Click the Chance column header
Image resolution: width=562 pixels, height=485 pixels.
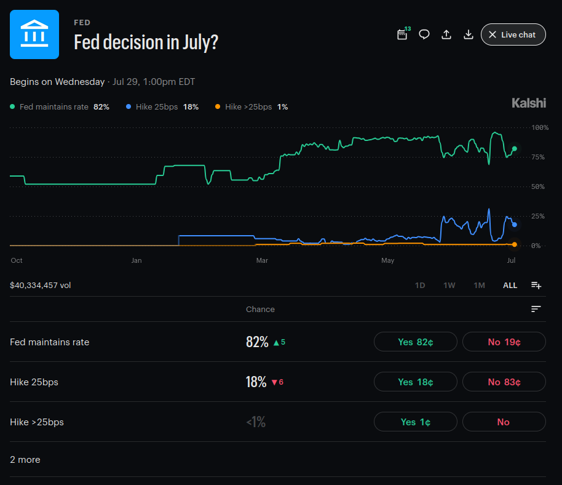coord(260,309)
